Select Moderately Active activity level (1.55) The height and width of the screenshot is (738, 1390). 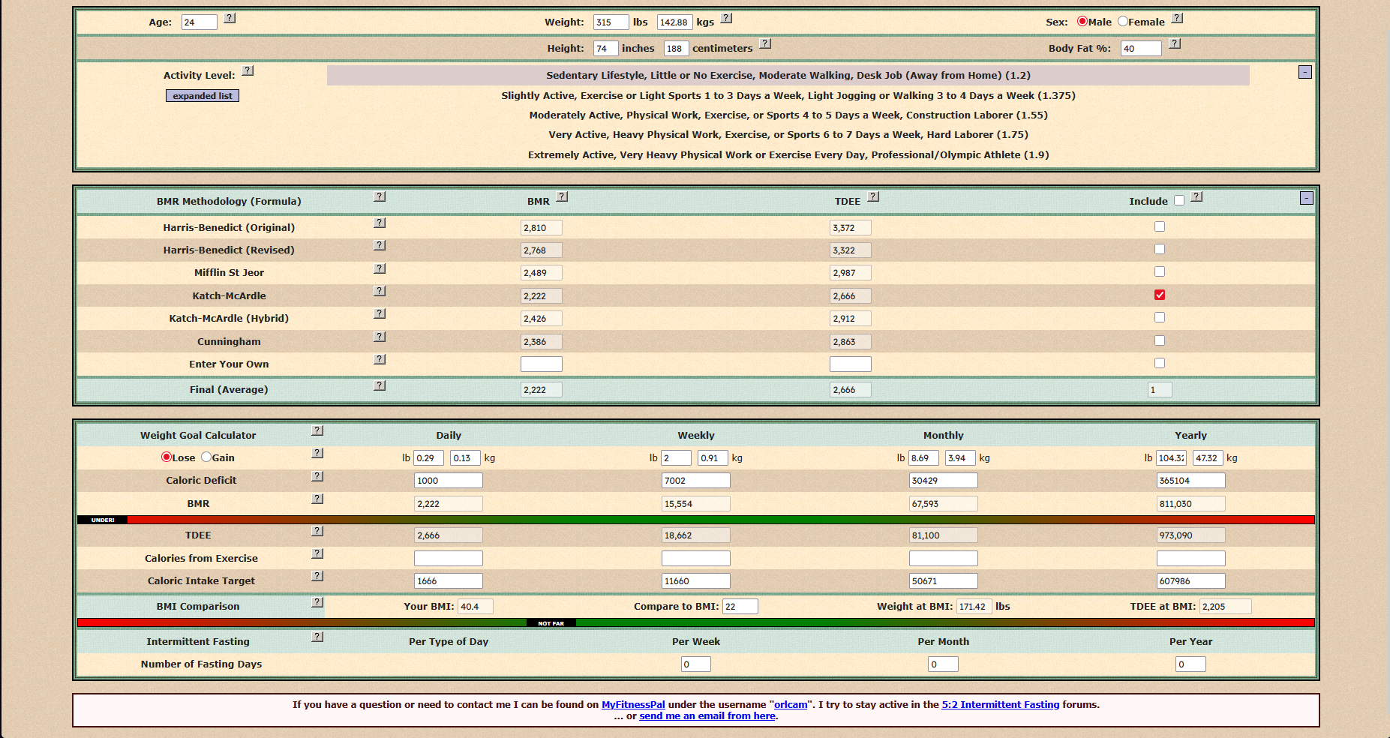coord(788,115)
